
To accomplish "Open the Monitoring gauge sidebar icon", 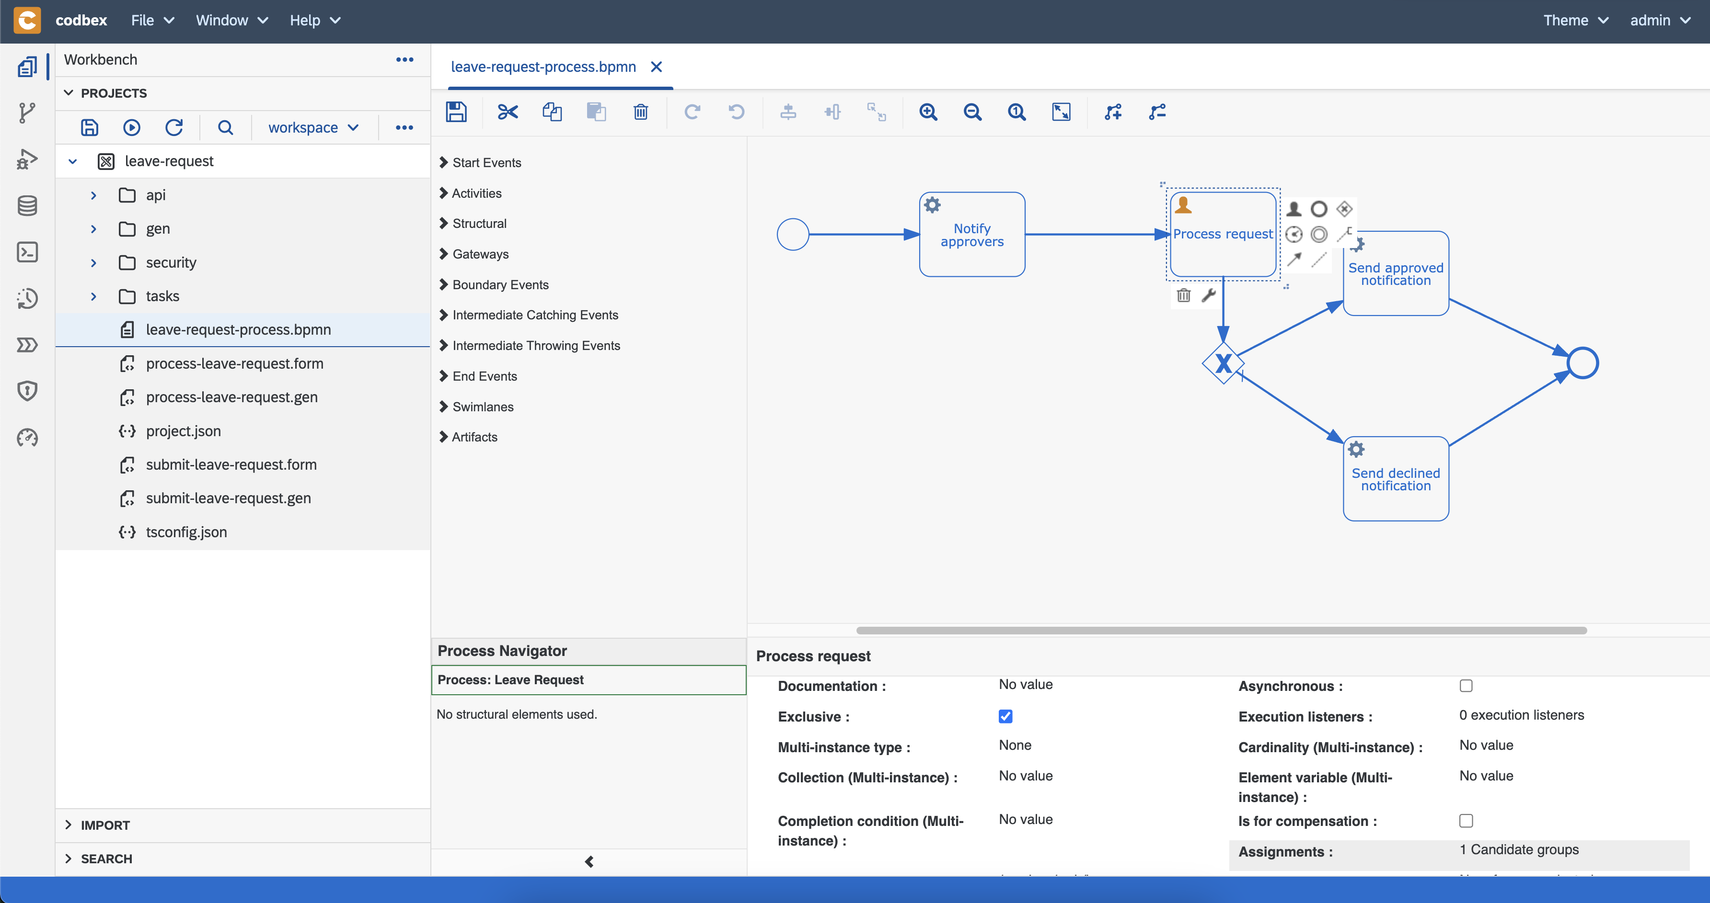I will (x=27, y=438).
